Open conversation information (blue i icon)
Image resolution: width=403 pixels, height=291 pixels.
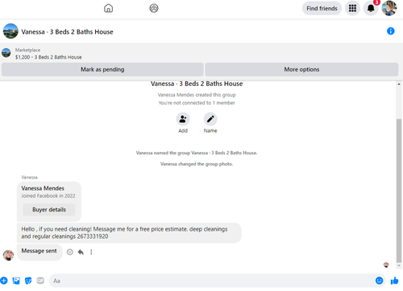(390, 31)
